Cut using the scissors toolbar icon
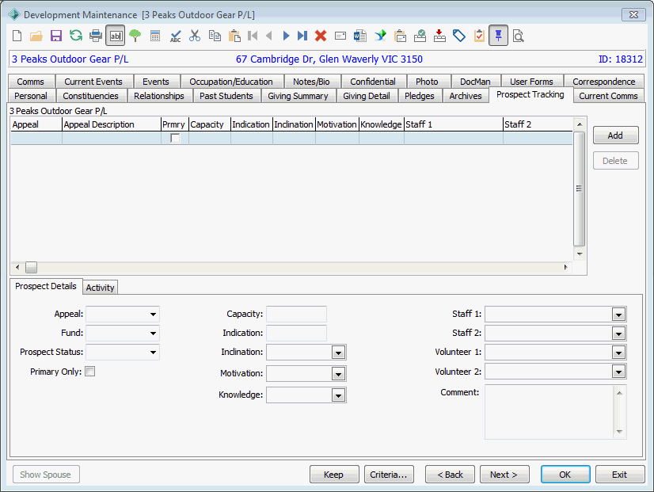 [x=195, y=36]
